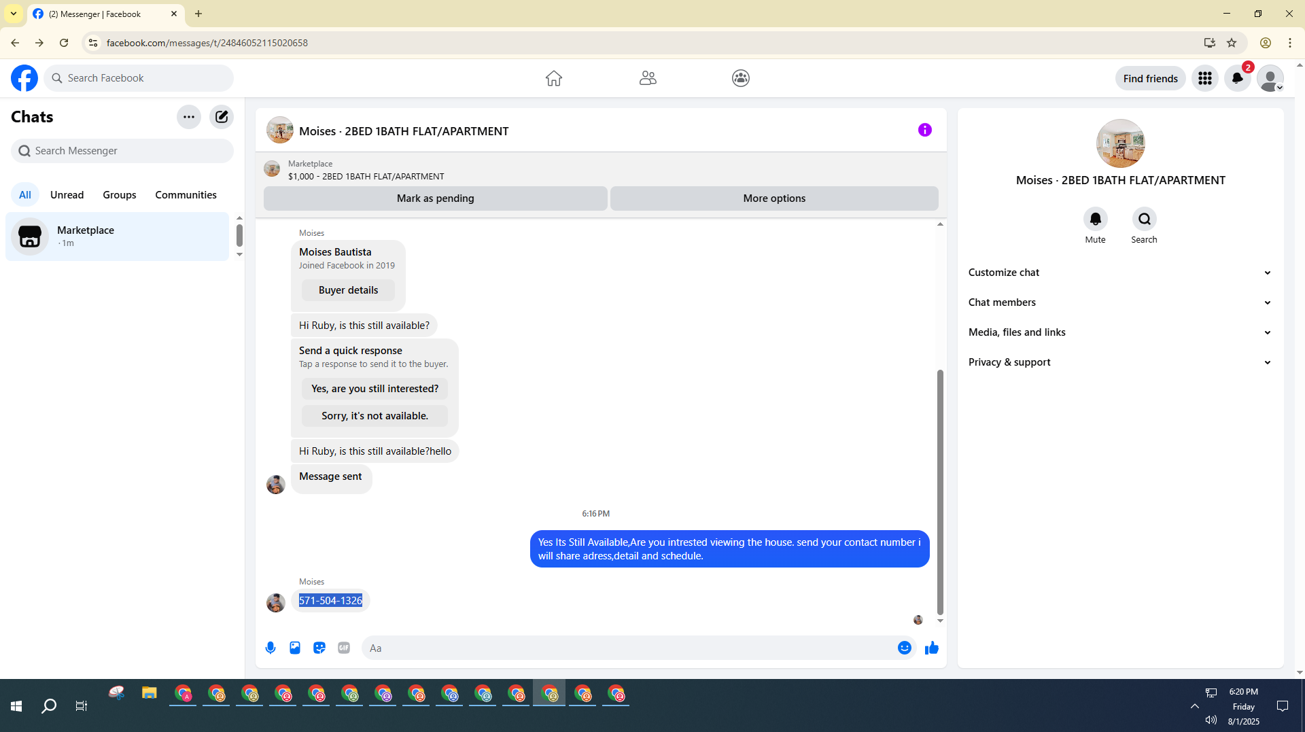Go back in browser history

(15, 43)
